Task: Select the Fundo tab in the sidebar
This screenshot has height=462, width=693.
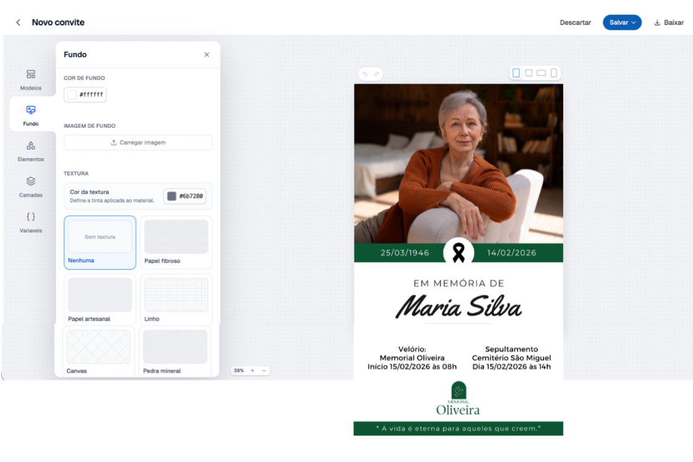Action: [31, 115]
